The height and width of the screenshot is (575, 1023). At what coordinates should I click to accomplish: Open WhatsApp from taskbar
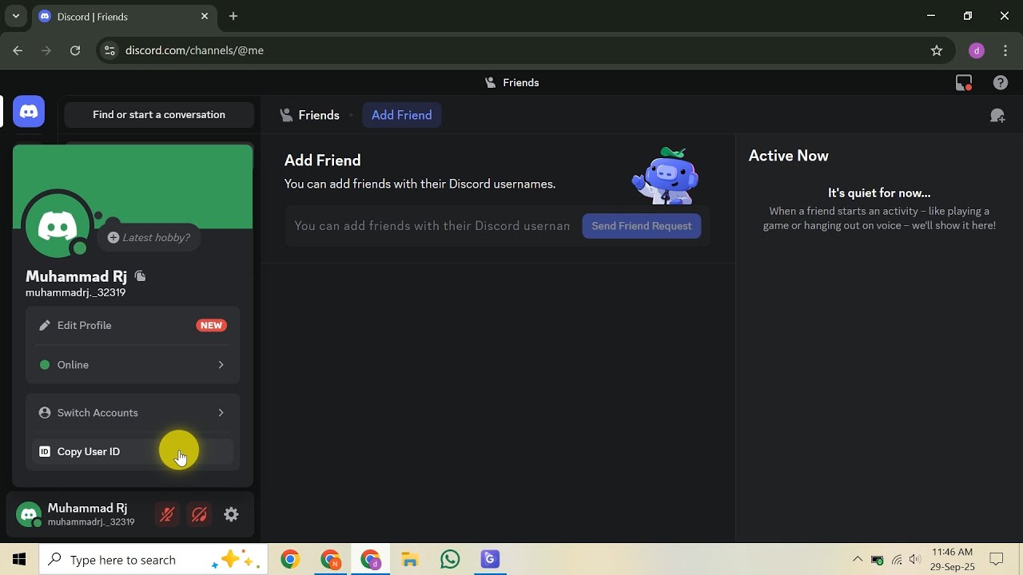coord(450,560)
